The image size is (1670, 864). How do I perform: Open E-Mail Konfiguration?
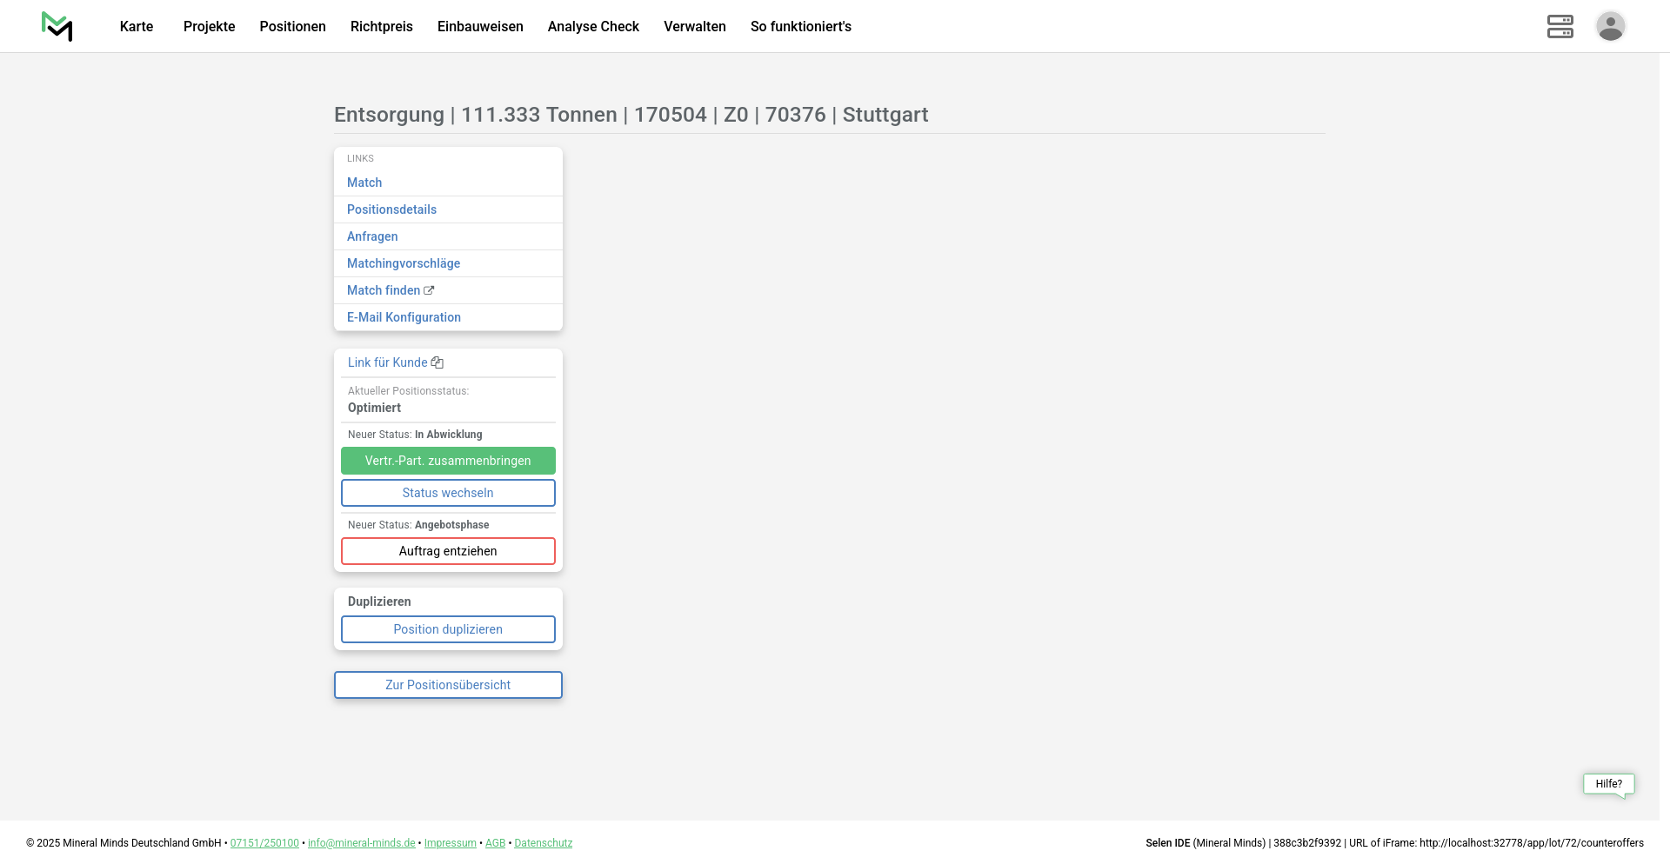[404, 317]
